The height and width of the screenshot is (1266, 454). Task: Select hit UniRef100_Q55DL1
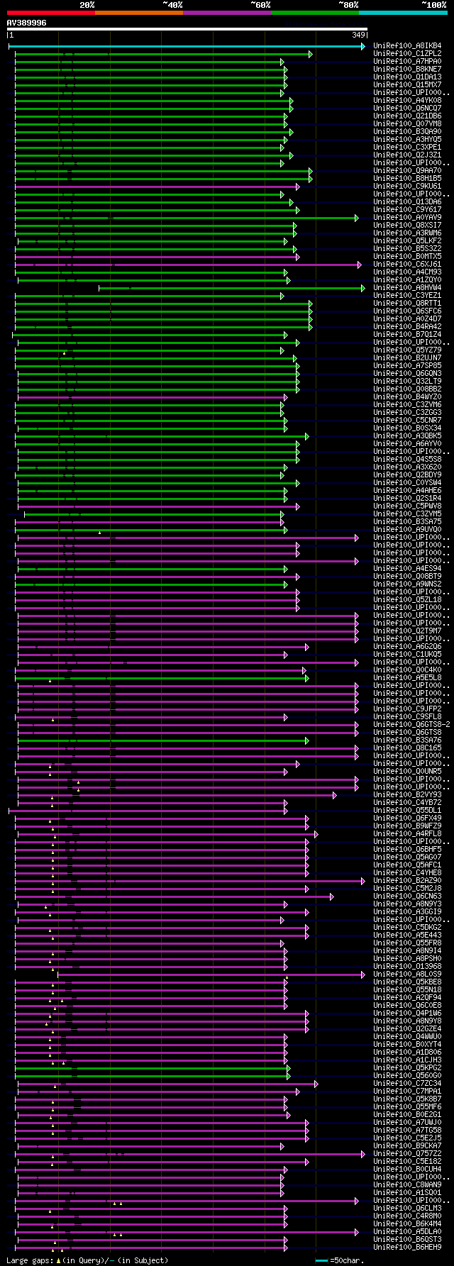408,811
